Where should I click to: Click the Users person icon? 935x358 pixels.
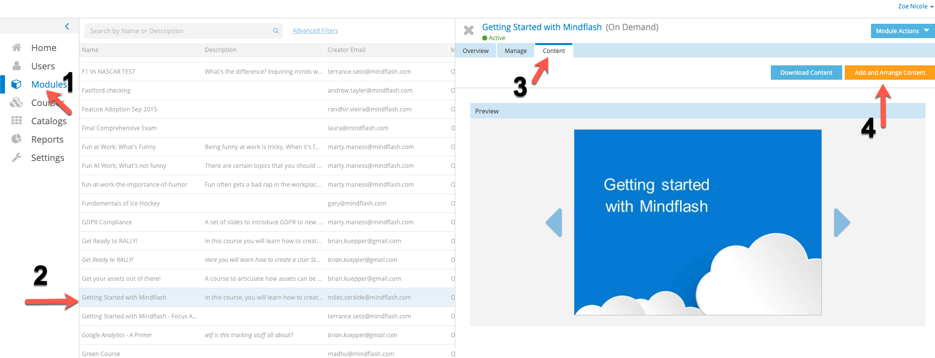pyautogui.click(x=16, y=66)
